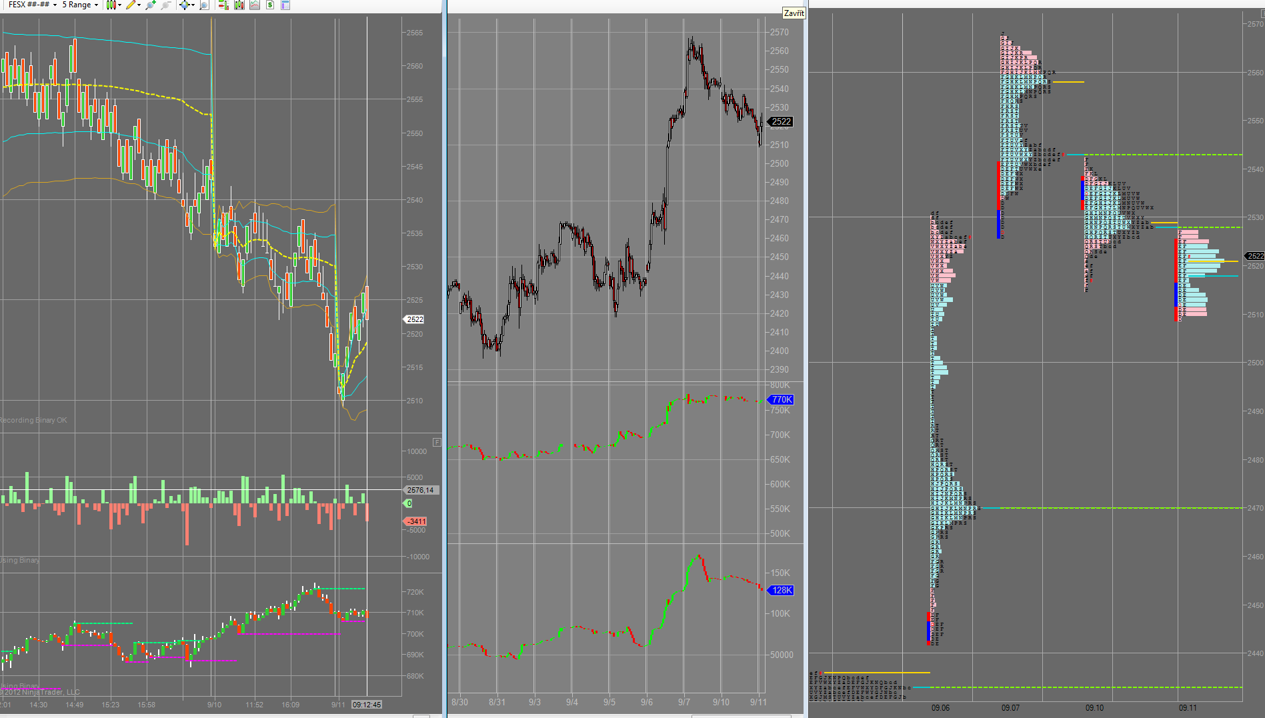Click the 8/30 date label on the middle chart

click(x=459, y=702)
